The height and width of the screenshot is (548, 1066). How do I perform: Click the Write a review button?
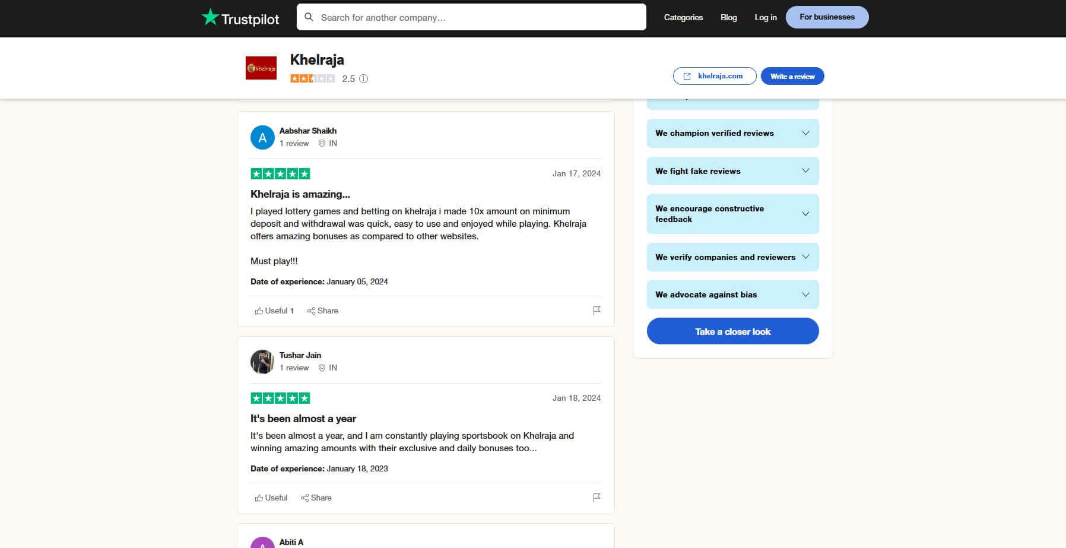tap(792, 76)
